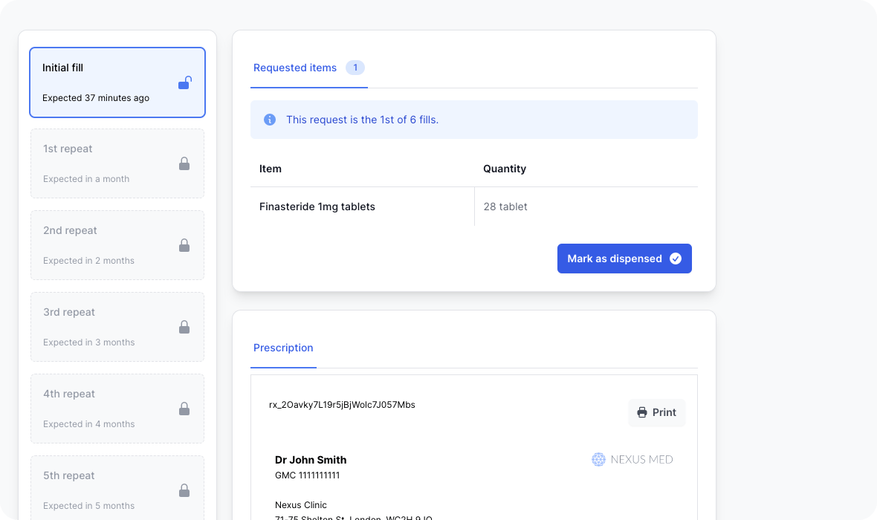Click the lock icon on 1st repeat

[184, 163]
